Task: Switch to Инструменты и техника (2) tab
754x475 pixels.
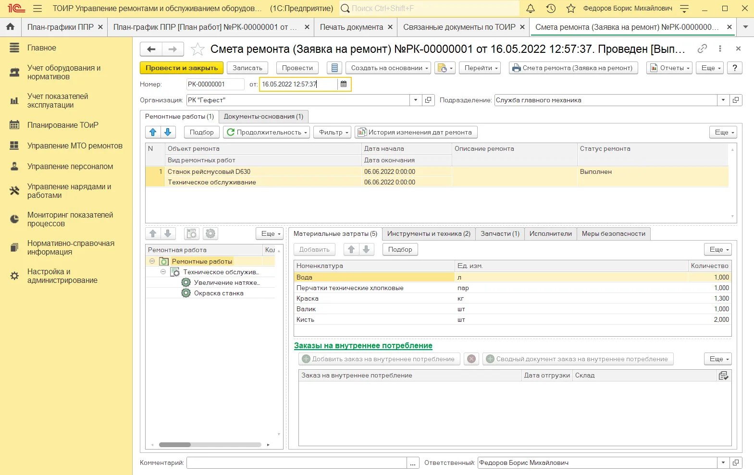Action: pos(429,233)
